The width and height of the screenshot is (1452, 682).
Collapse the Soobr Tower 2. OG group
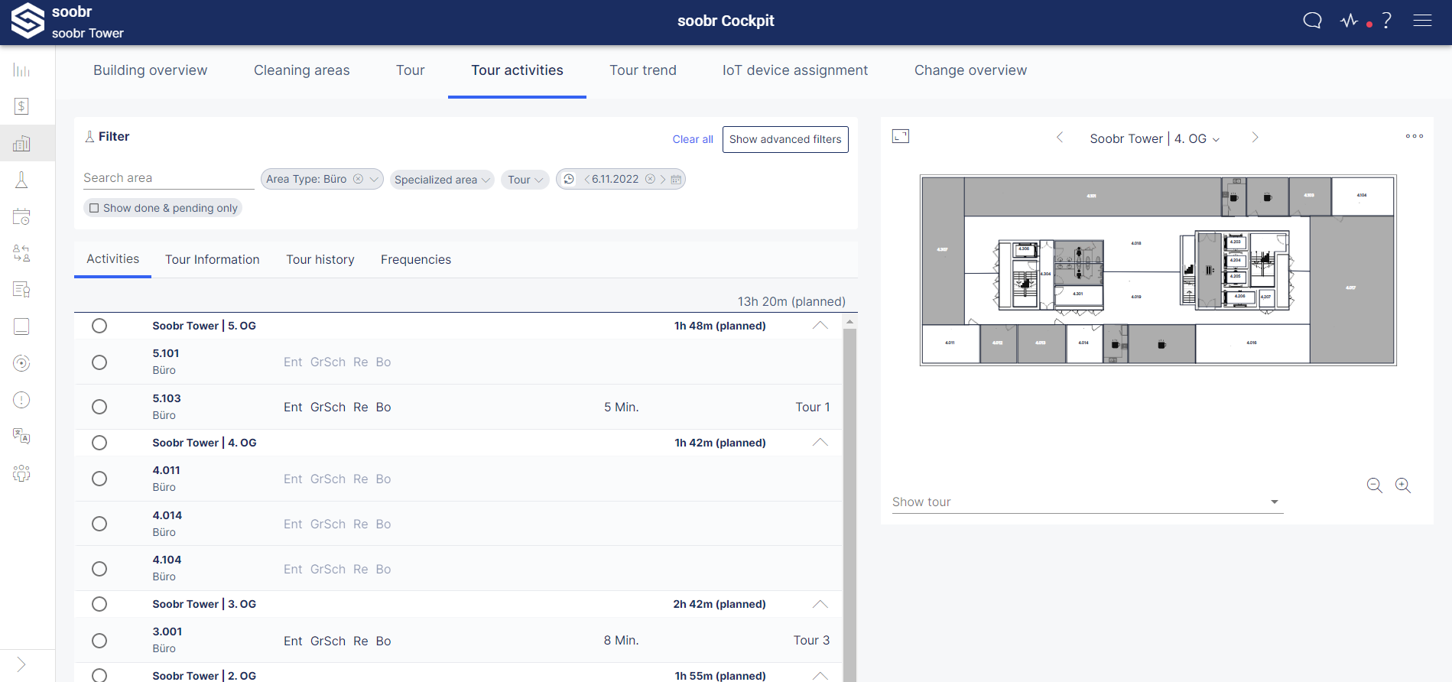coord(820,675)
